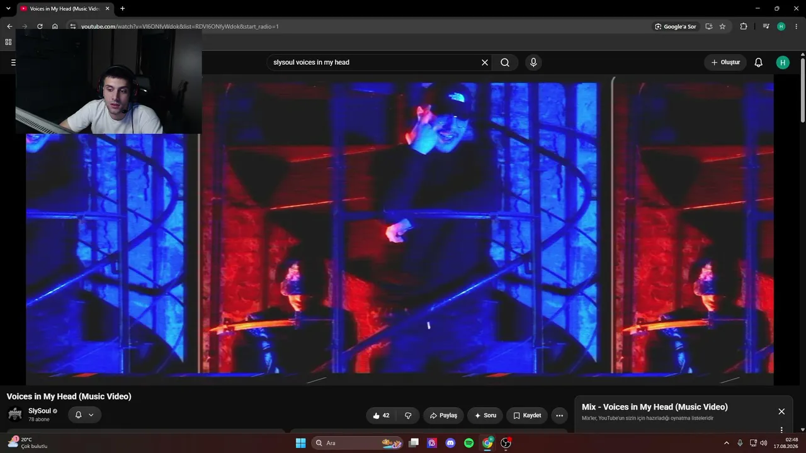This screenshot has height=453, width=806.
Task: Click the Mix - Voices in My Head title
Action: tap(655, 407)
